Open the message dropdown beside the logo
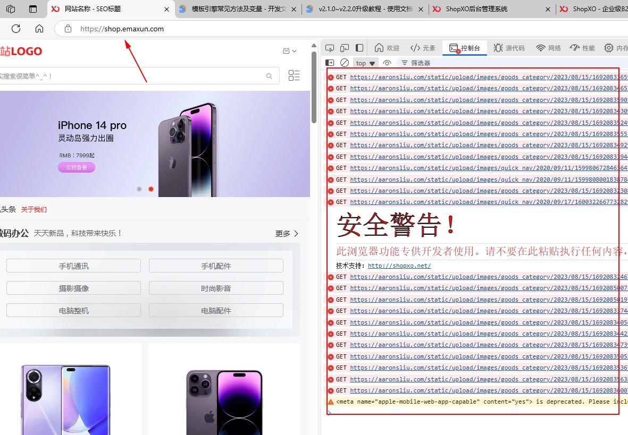 tap(290, 51)
